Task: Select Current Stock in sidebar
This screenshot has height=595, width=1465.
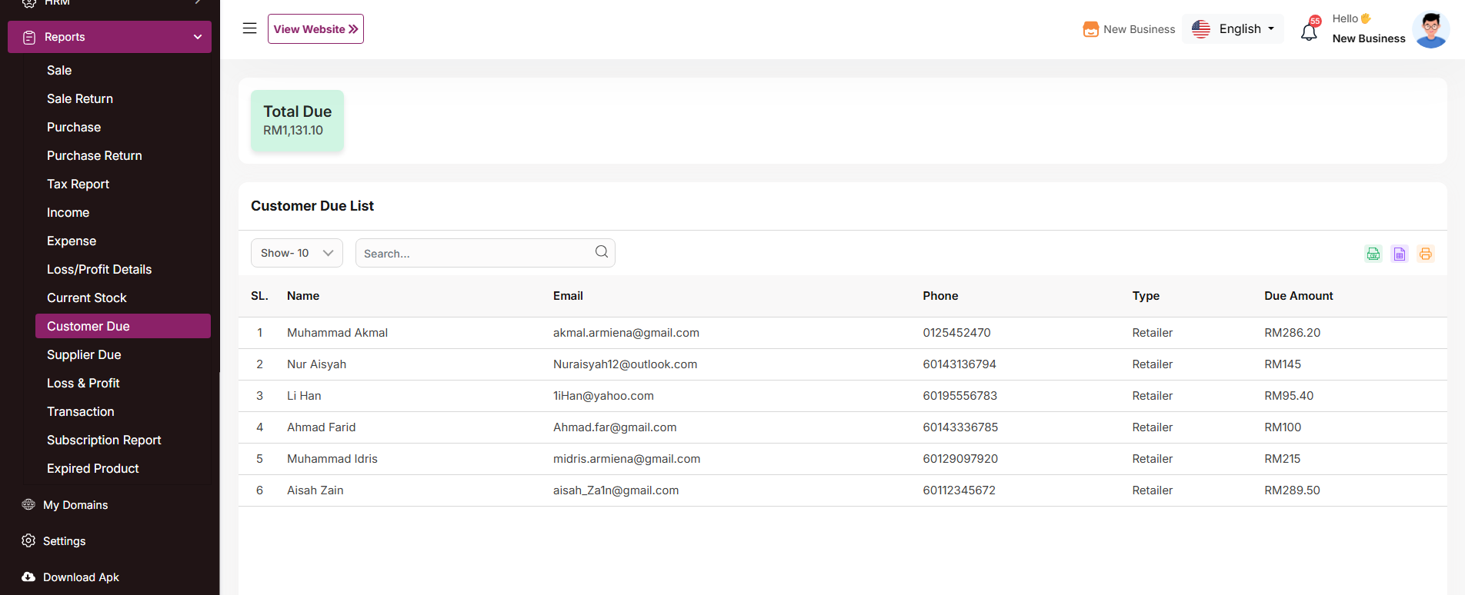Action: pos(87,297)
